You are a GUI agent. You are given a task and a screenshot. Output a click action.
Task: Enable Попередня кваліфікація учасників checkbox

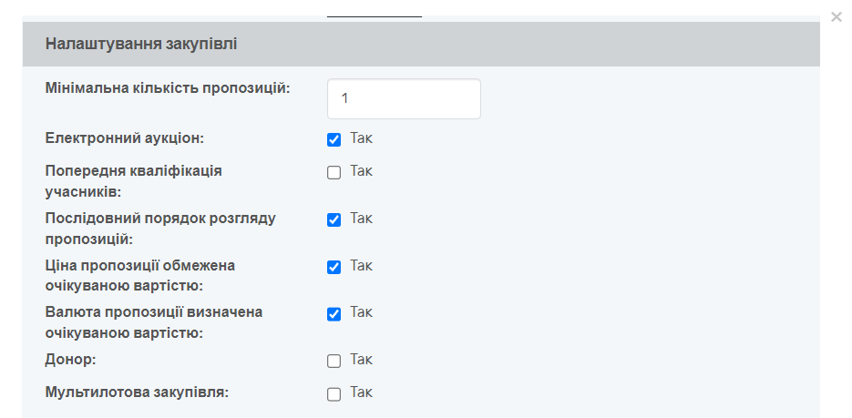pos(334,173)
